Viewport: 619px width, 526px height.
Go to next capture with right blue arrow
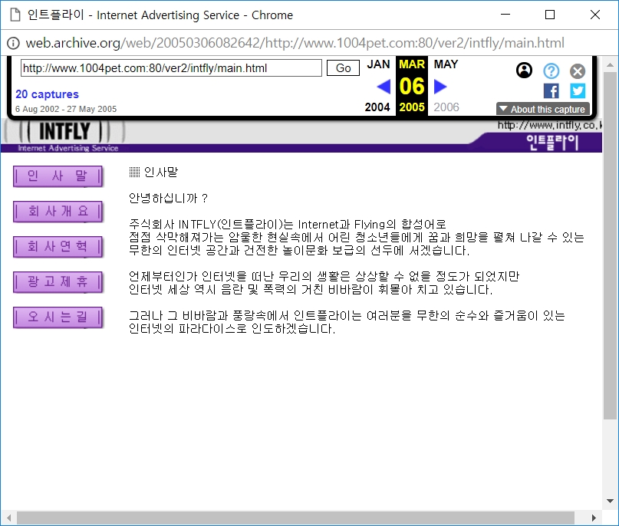(440, 87)
